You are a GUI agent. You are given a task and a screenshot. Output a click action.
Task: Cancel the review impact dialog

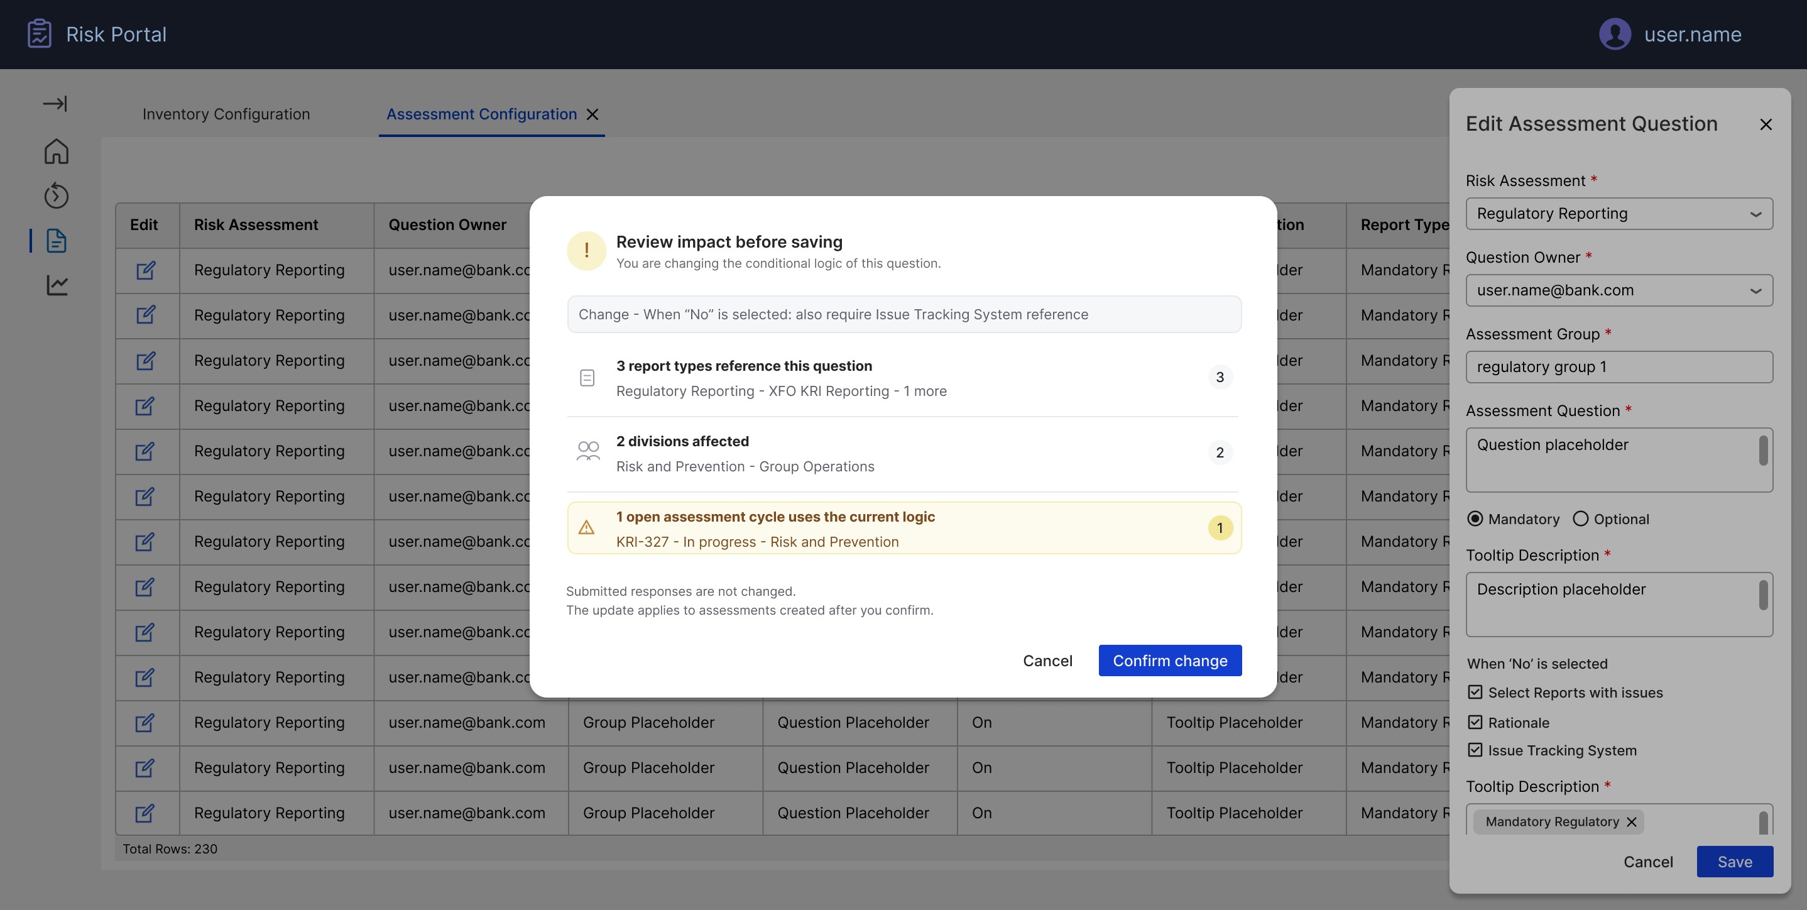(1047, 661)
